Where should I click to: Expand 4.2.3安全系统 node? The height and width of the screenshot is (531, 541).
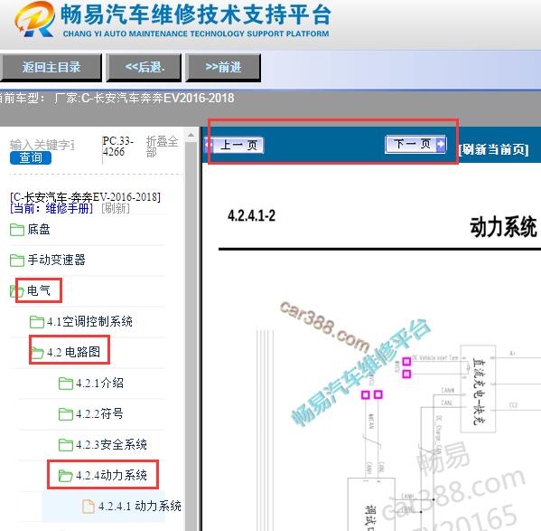[111, 445]
